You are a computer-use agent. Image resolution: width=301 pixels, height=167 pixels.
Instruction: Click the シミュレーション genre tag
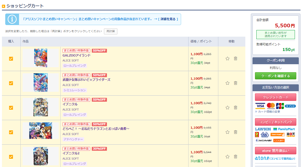[x=75, y=90]
